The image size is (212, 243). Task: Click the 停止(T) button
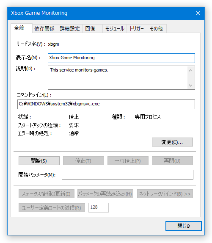83,160
